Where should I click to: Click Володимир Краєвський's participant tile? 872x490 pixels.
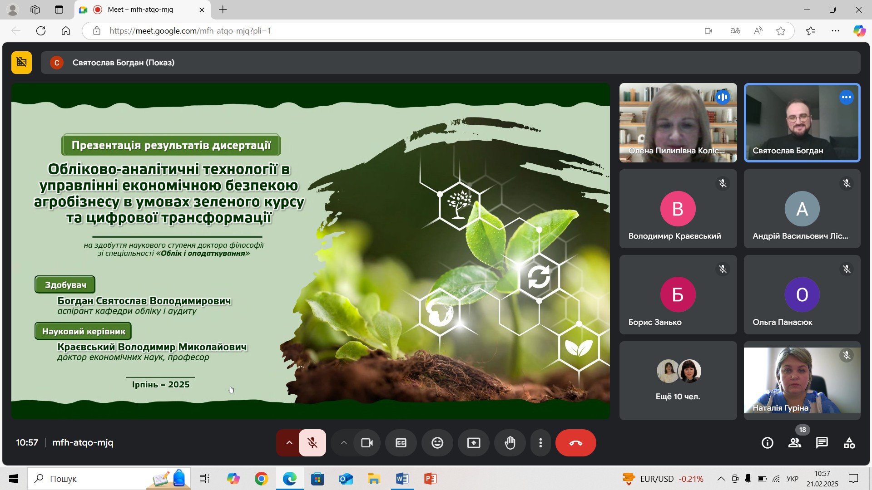pyautogui.click(x=678, y=209)
